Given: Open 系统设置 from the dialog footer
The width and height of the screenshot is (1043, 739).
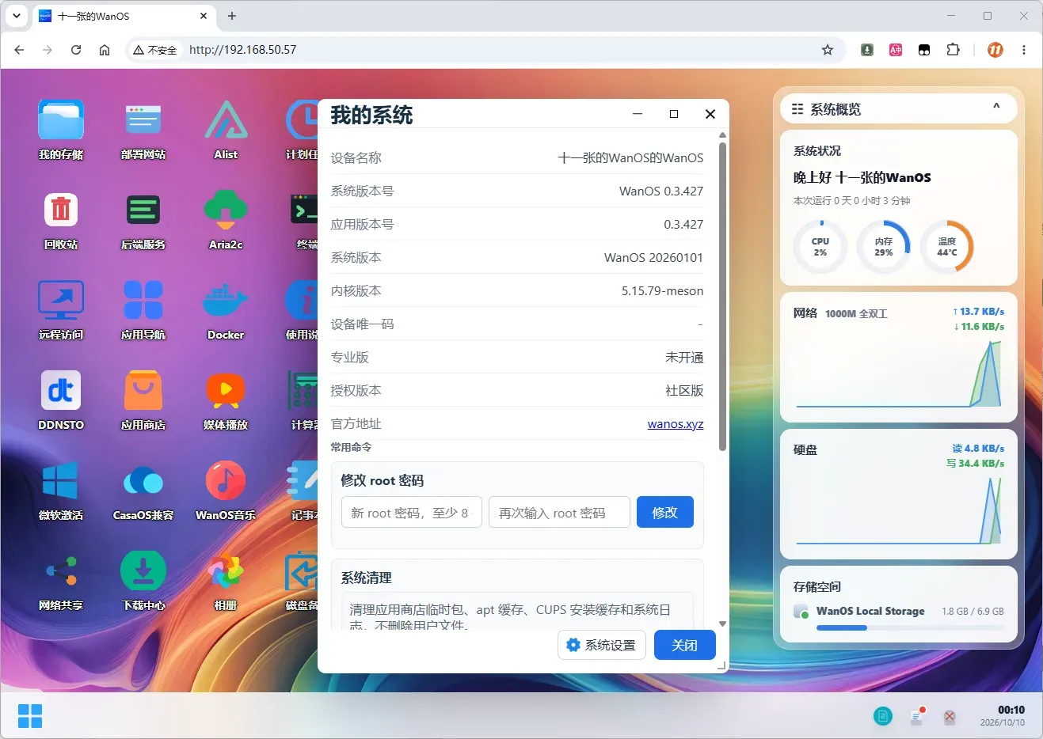Looking at the screenshot, I should point(602,645).
